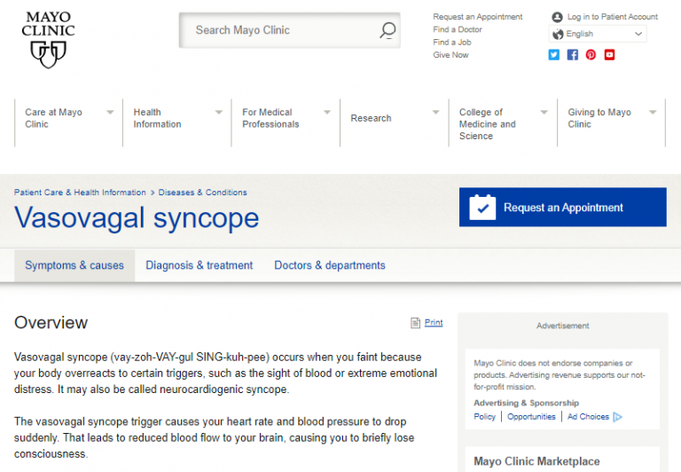
Task: Click the globe icon in language selector
Action: pos(558,34)
